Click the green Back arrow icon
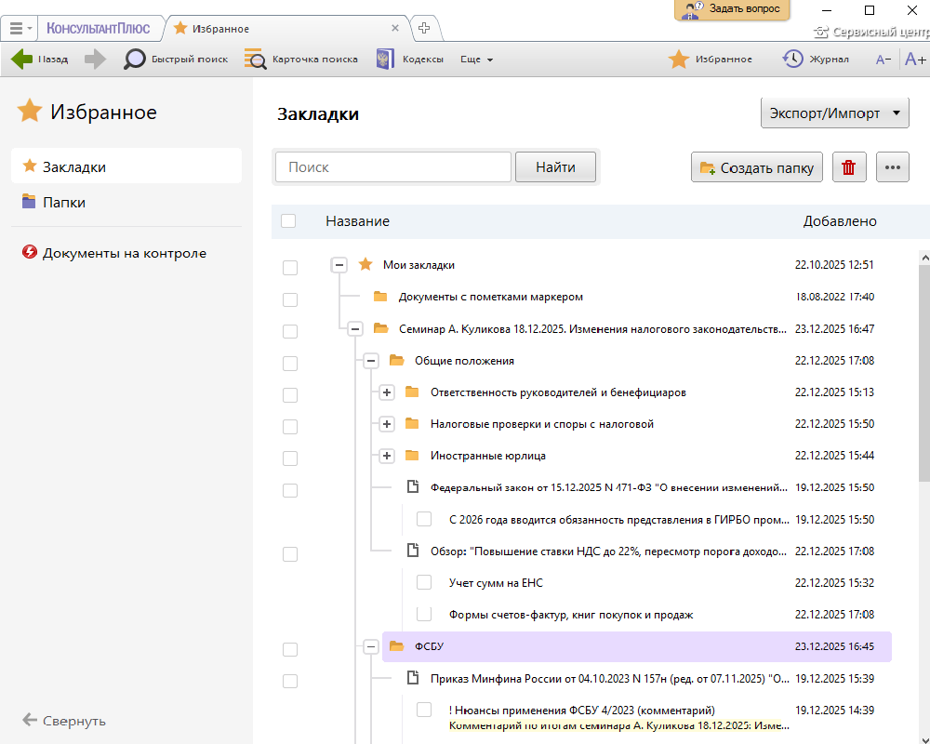This screenshot has height=744, width=930. click(x=22, y=59)
